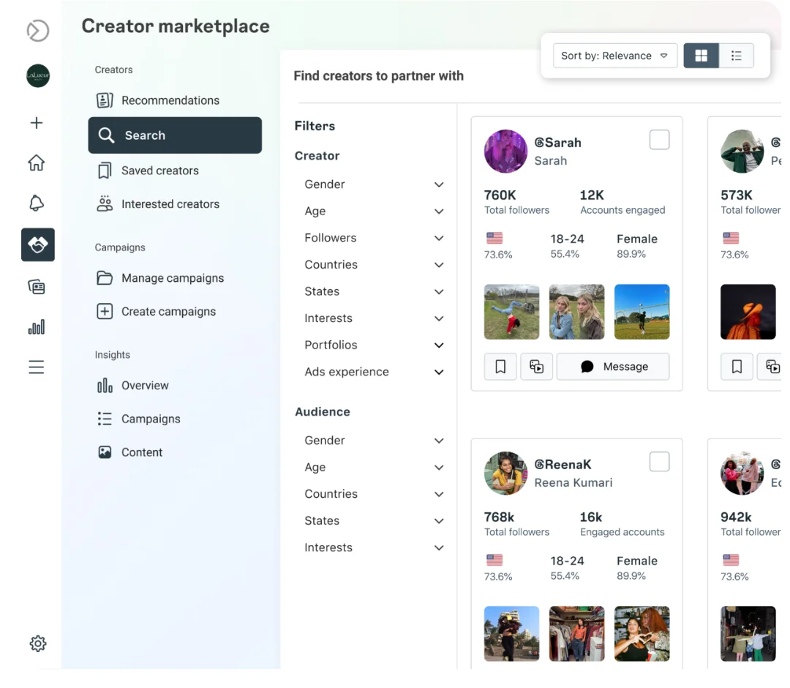Open @Sarah profile name

point(557,143)
